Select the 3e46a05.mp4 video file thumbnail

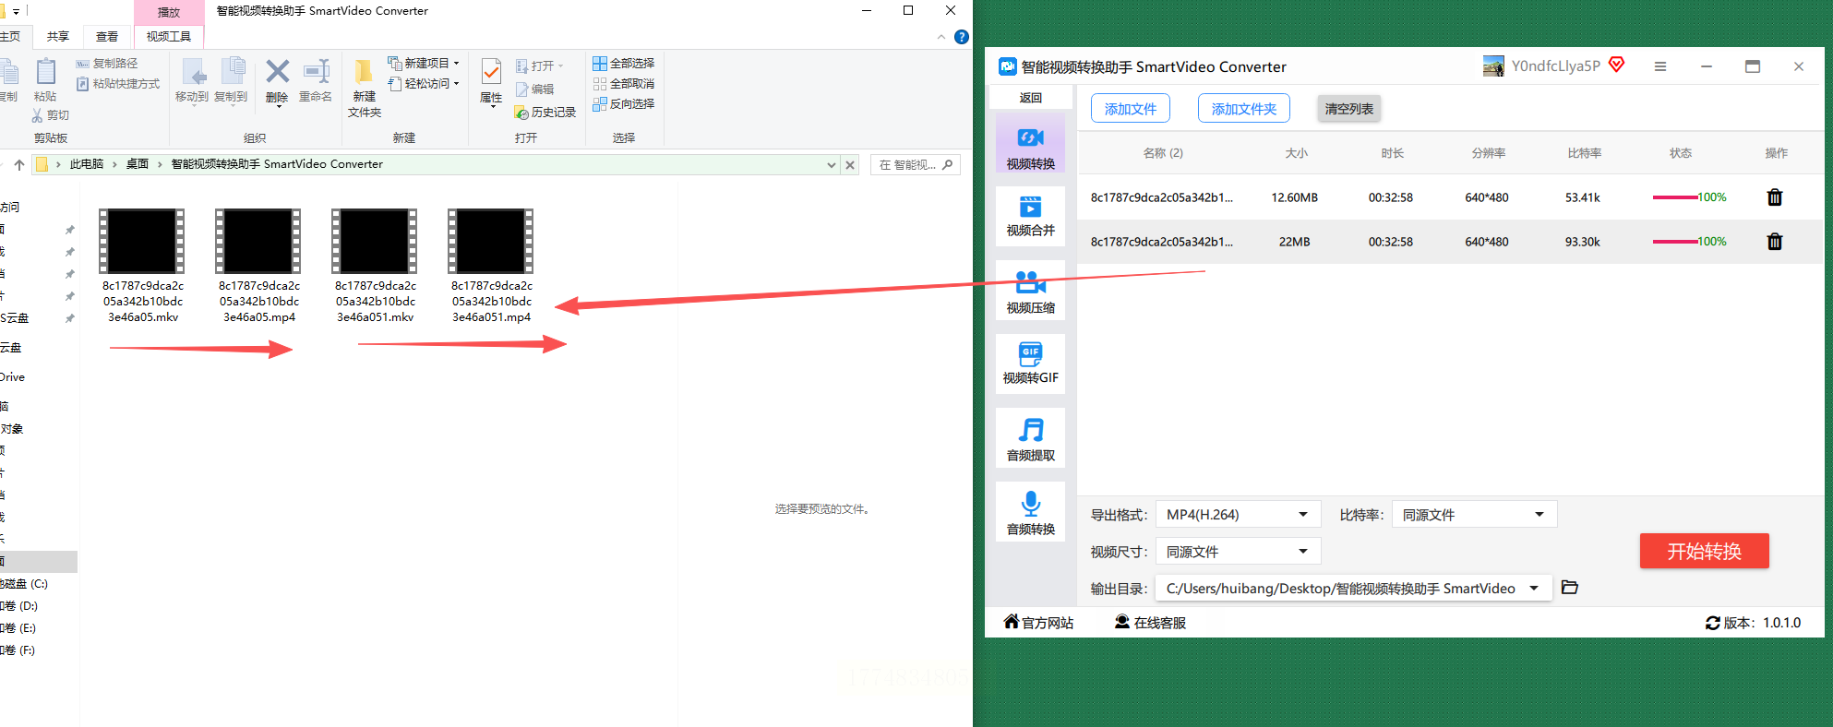click(x=258, y=241)
